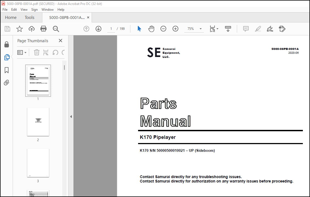Image resolution: width=310 pixels, height=197 pixels.
Task: Toggle Page Thumbnails sidebar icon
Action: pyautogui.click(x=7, y=57)
